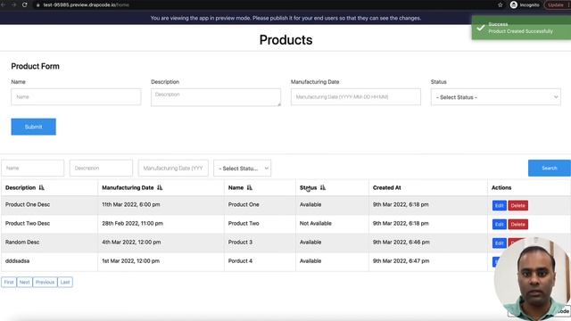
Task: Go to Previous page of table
Action: pos(45,282)
